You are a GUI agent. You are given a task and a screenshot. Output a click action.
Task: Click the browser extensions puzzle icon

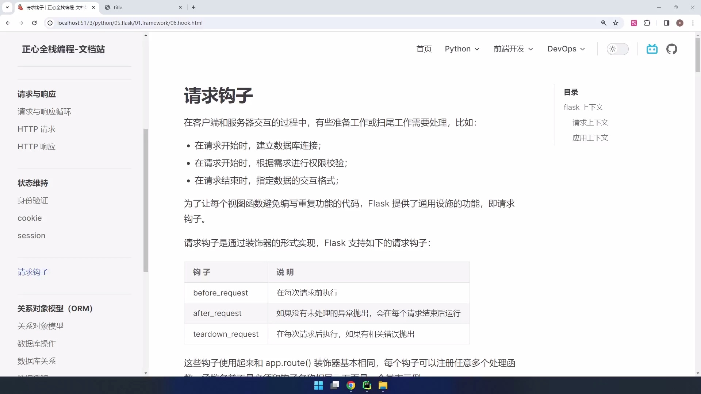click(647, 23)
